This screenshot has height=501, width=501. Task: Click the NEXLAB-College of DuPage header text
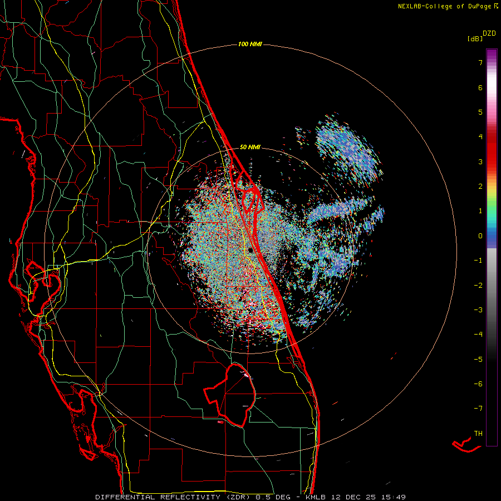pos(448,6)
